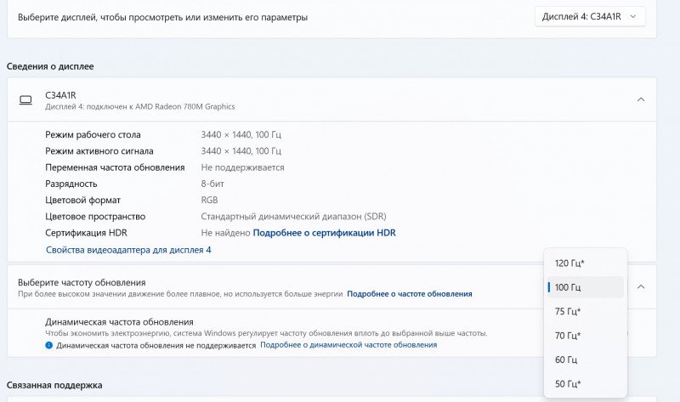Choose 50 Гц* in the dropdown
Image resolution: width=680 pixels, height=402 pixels.
(x=569, y=384)
